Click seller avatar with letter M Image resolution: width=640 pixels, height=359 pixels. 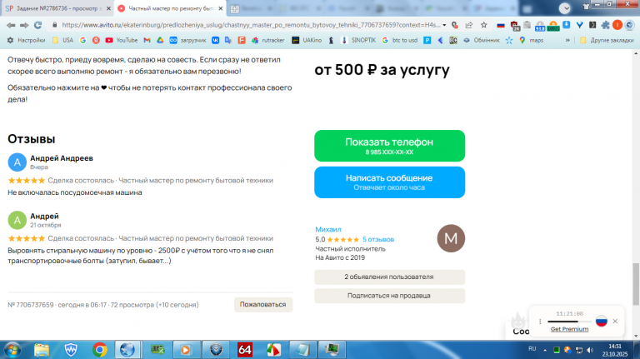[451, 238]
